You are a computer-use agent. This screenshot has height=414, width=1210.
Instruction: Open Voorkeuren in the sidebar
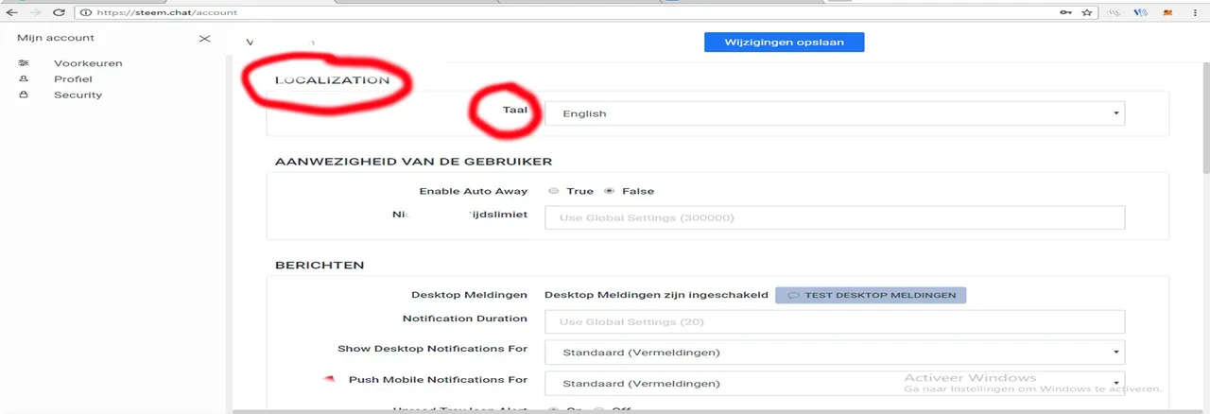(x=88, y=63)
